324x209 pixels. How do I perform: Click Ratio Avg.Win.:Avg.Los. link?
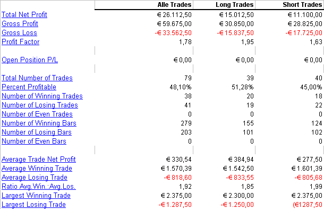pyautogui.click(x=39, y=187)
